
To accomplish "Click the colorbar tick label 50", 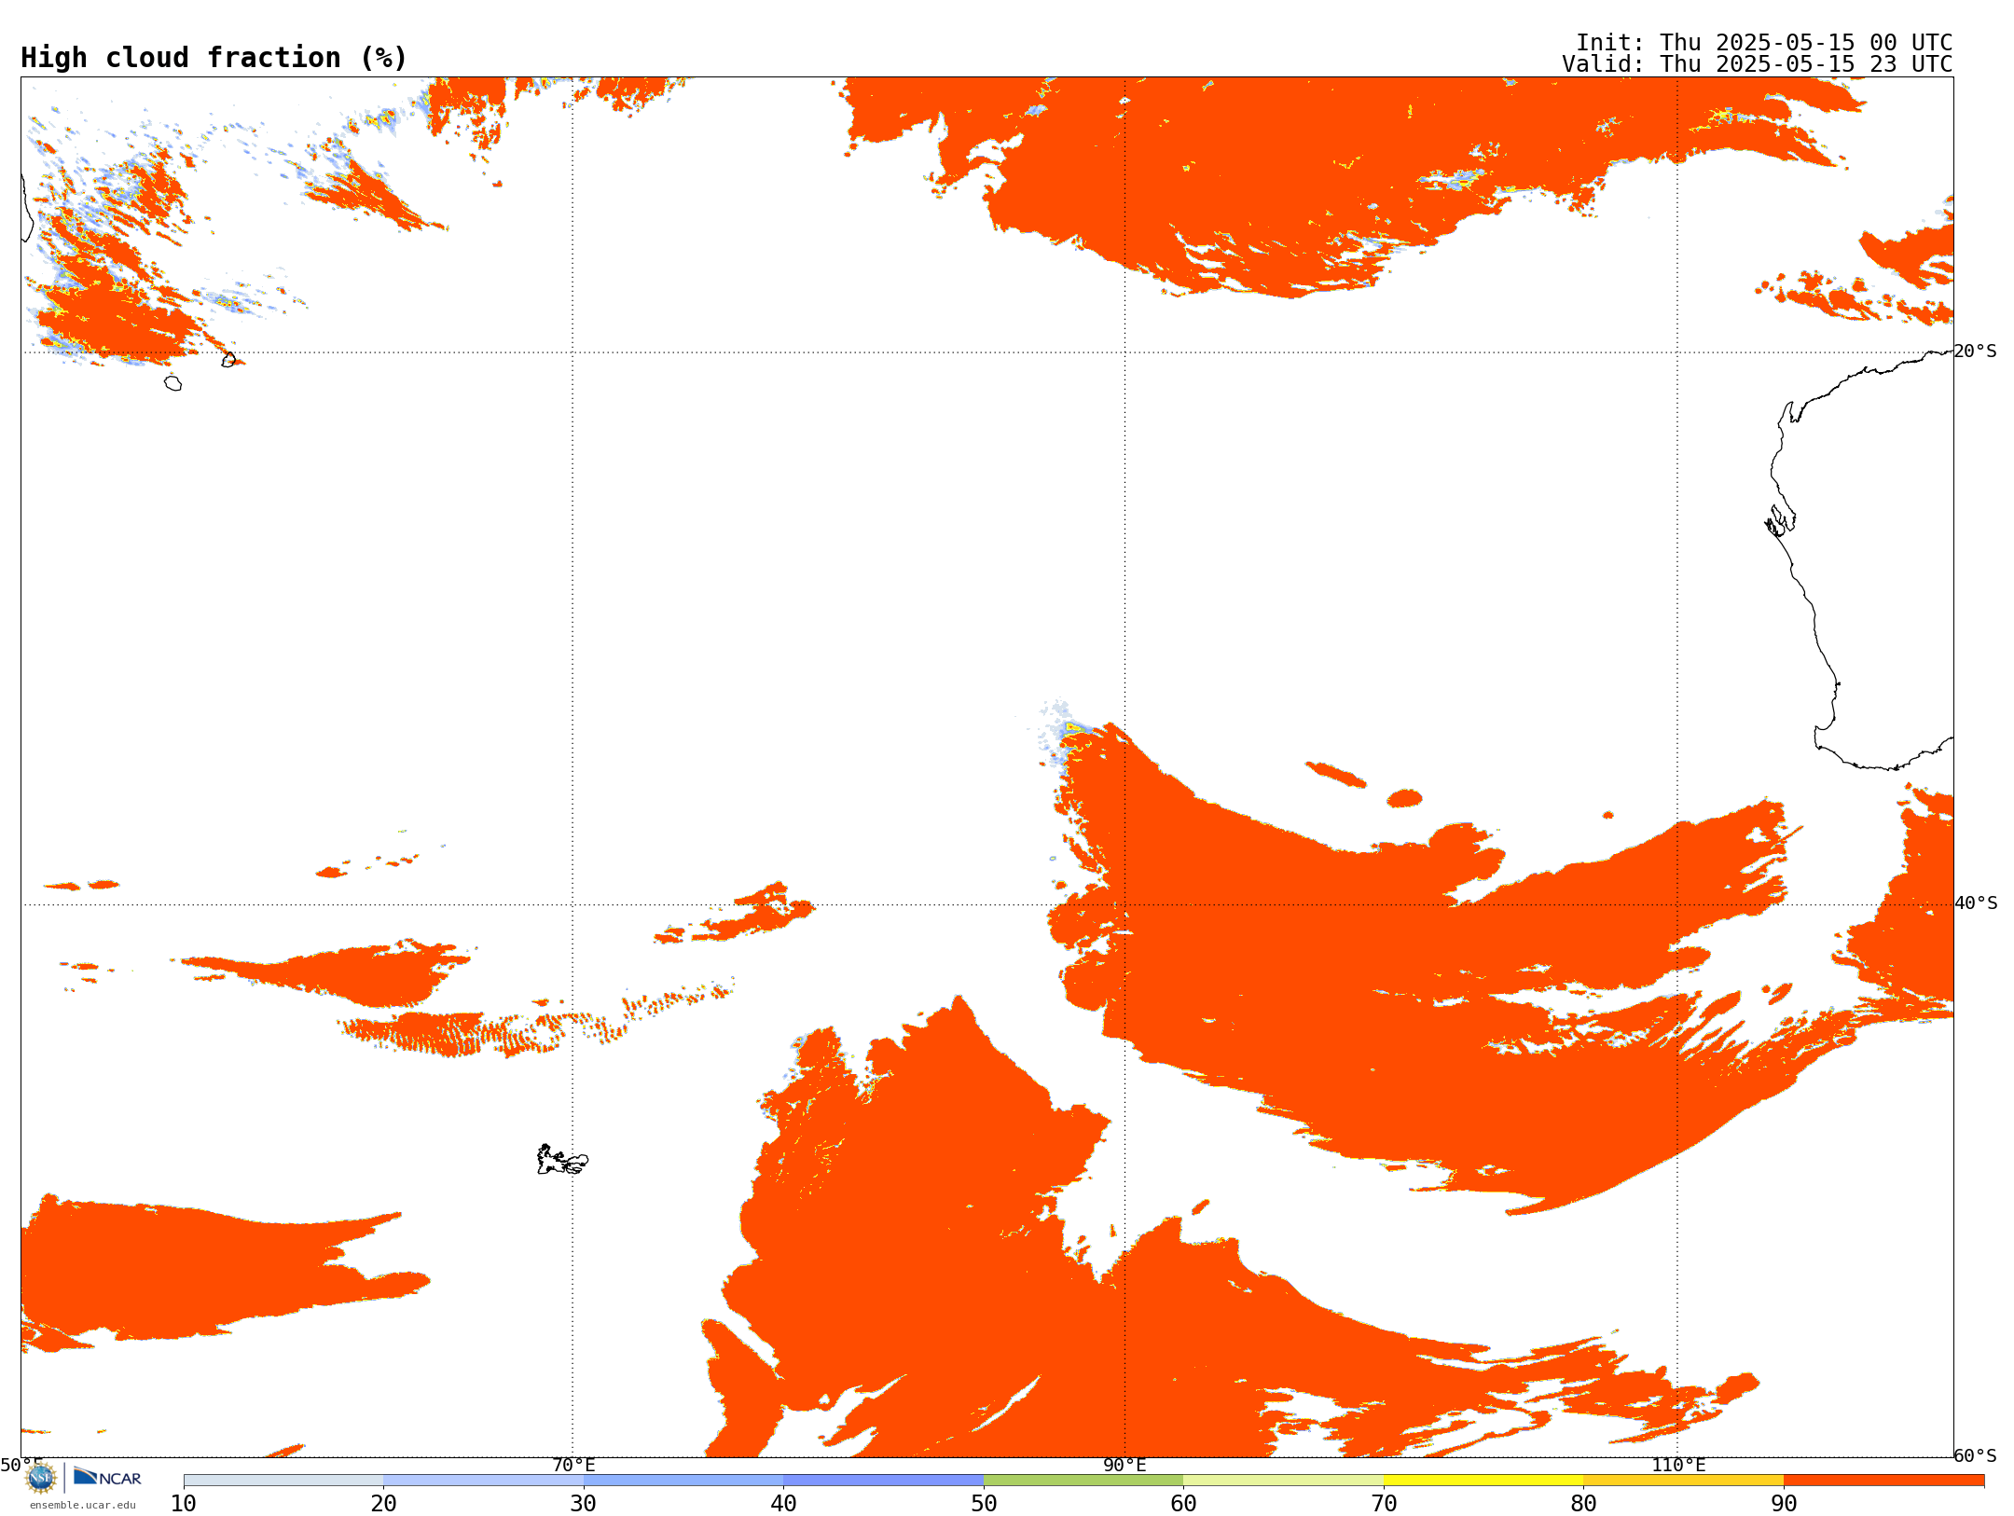I will (x=984, y=1503).
